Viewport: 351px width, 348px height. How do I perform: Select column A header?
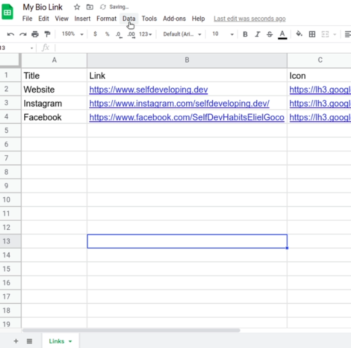coord(54,60)
